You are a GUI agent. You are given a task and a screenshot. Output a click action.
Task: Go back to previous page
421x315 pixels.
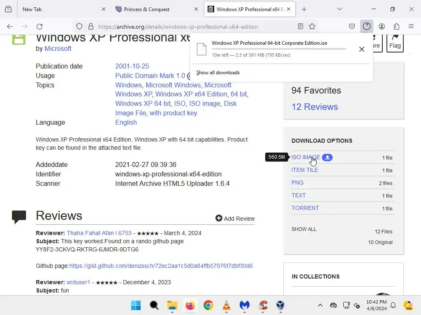point(10,27)
